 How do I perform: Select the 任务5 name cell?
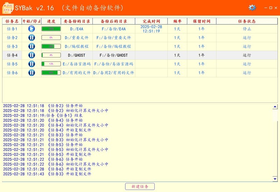click(12, 64)
